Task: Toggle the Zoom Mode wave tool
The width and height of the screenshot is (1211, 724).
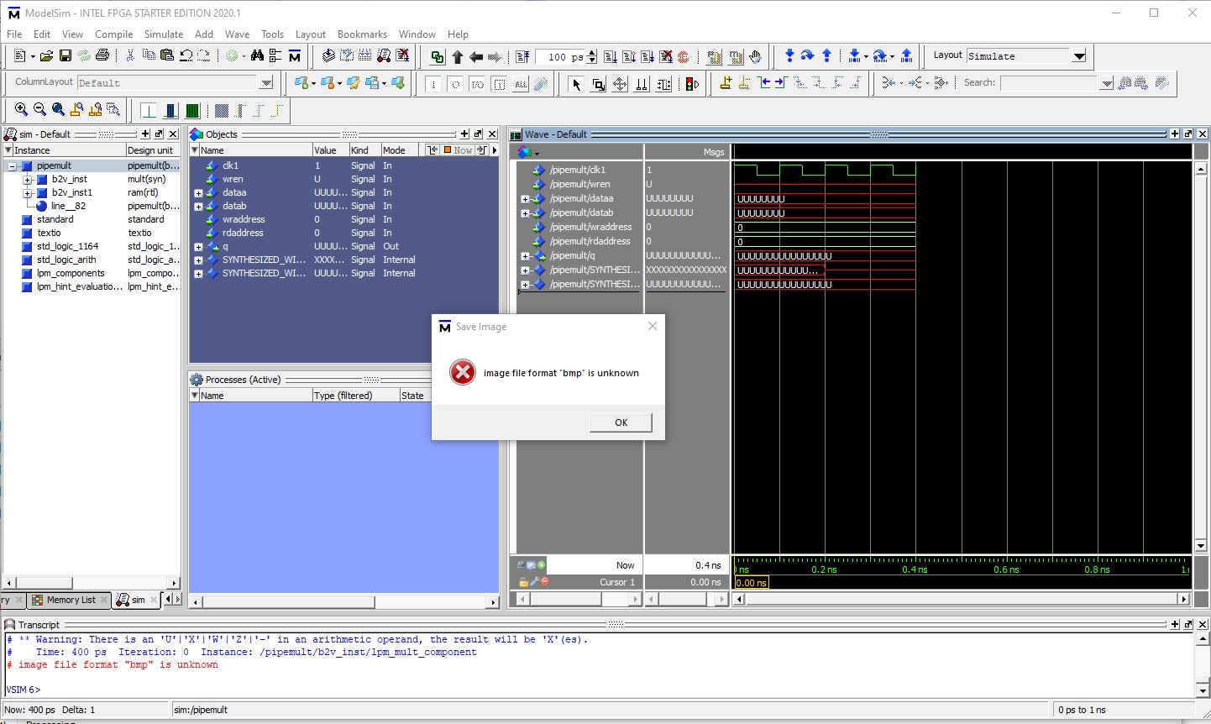Action: pos(598,84)
